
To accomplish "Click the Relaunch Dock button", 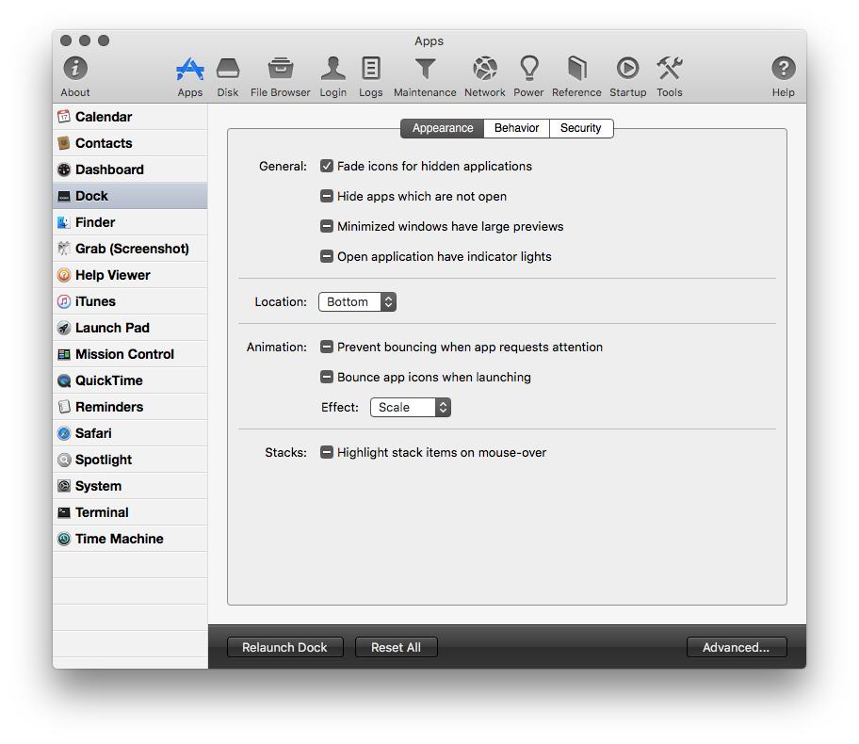I will coord(284,647).
